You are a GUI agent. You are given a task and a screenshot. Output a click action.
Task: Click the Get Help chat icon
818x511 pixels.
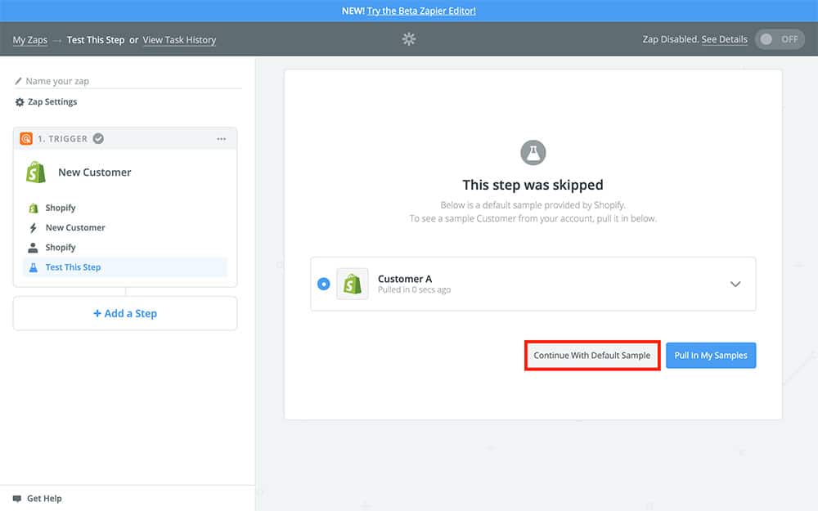tap(17, 499)
